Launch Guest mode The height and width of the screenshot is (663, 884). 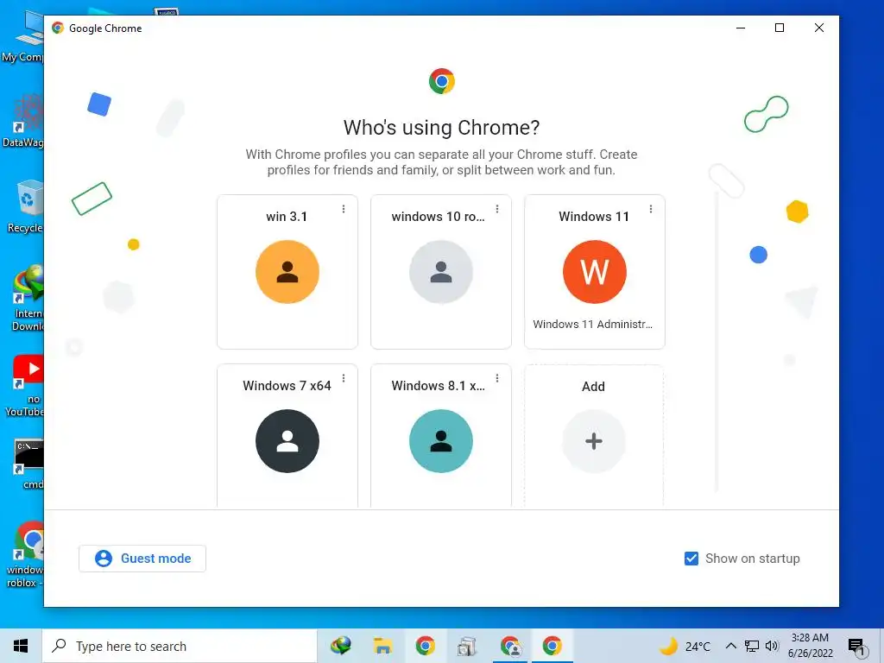click(x=142, y=559)
